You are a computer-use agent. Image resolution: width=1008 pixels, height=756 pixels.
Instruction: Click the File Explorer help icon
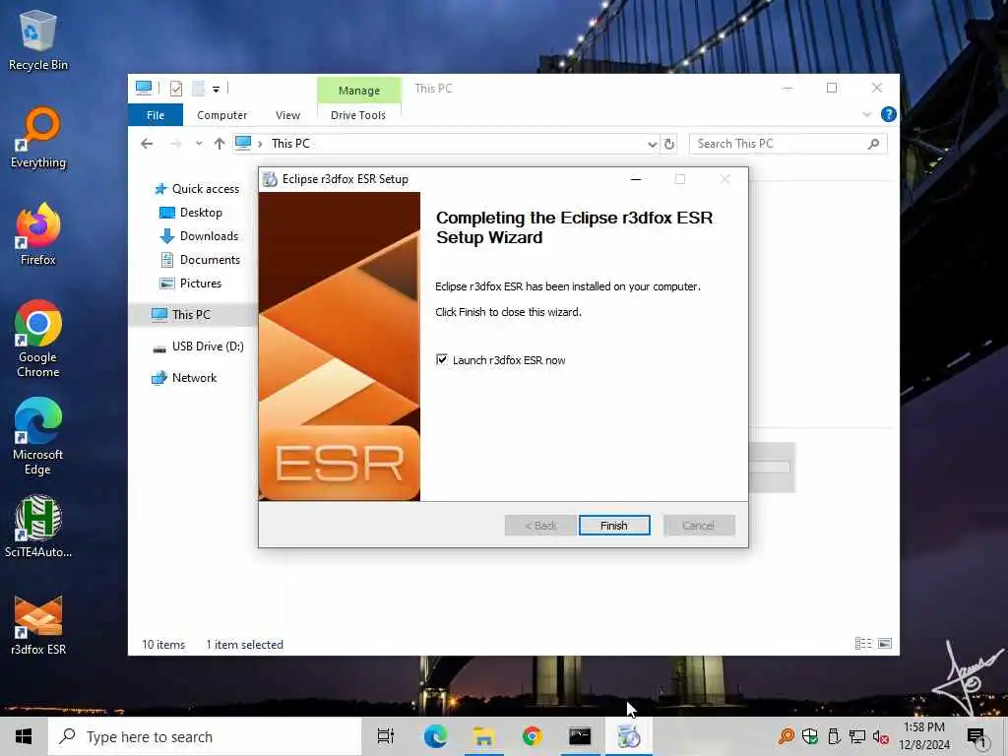click(889, 114)
